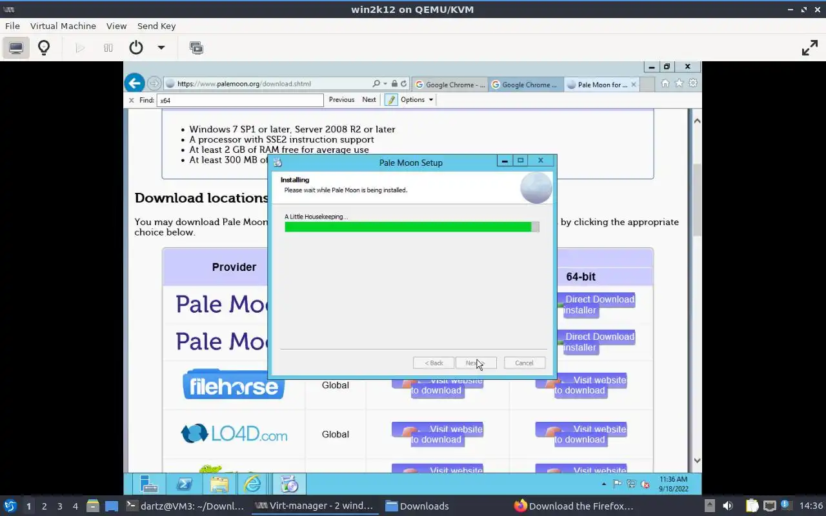Click the Find text field containing x64

(240, 100)
